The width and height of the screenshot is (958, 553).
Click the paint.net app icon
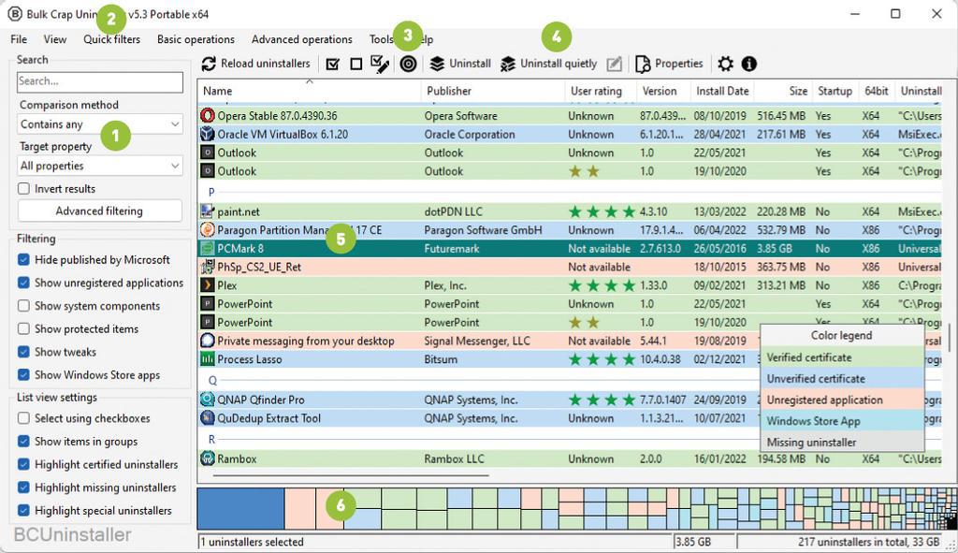coord(208,211)
